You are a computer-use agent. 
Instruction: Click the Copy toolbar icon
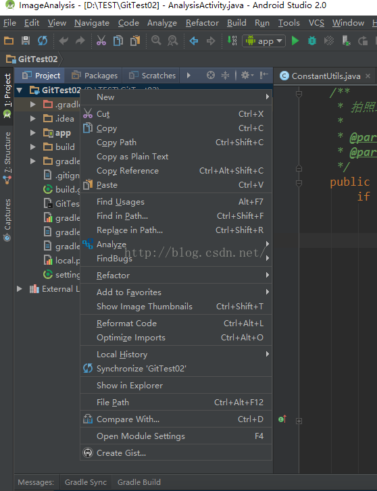pos(118,41)
